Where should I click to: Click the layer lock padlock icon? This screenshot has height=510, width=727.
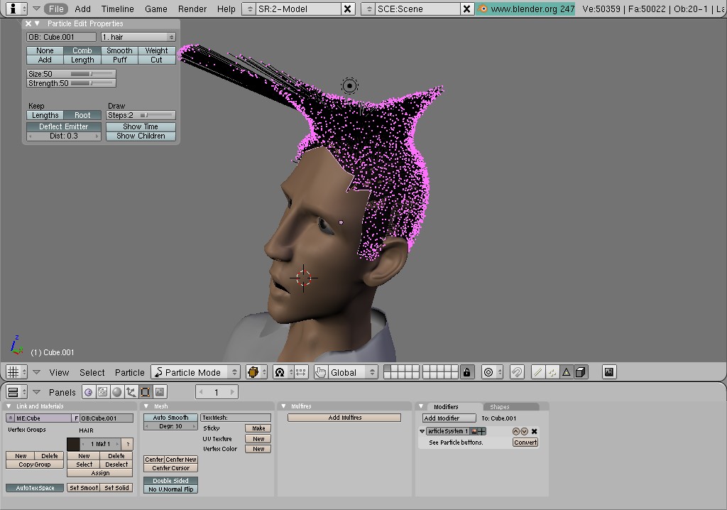(x=467, y=372)
